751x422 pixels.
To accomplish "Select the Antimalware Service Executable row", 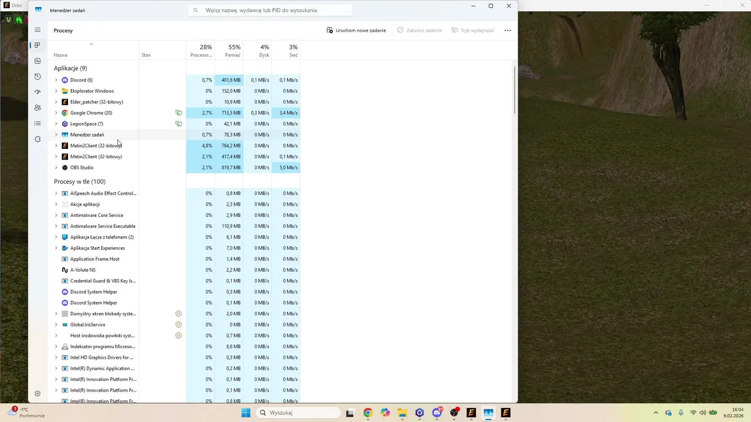I will pos(174,226).
